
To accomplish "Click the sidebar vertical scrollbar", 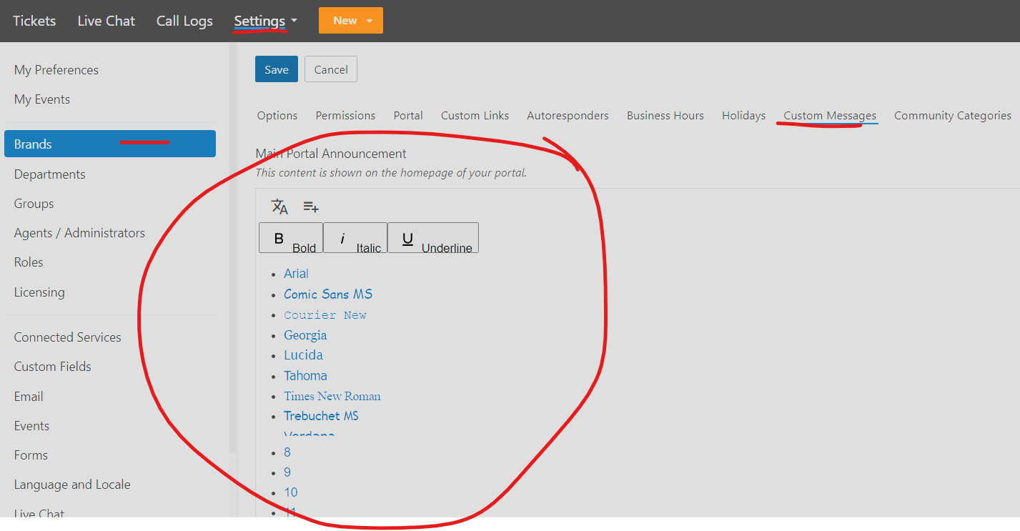I will pyautogui.click(x=233, y=243).
